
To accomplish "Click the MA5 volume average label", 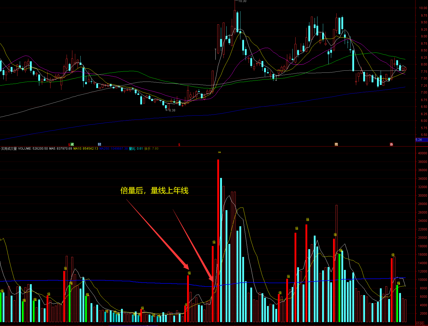I will (x=60, y=149).
